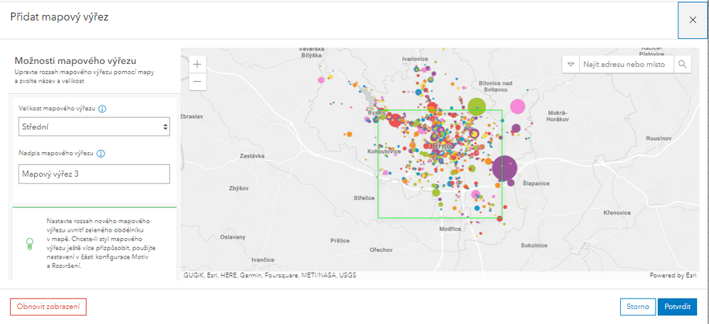This screenshot has height=324, width=709.
Task: Click the Oslavany map label
Action: (x=232, y=237)
